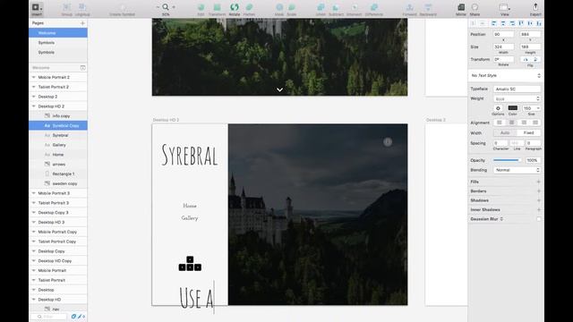
Task: Click the Export toolbar icon
Action: 535,7
